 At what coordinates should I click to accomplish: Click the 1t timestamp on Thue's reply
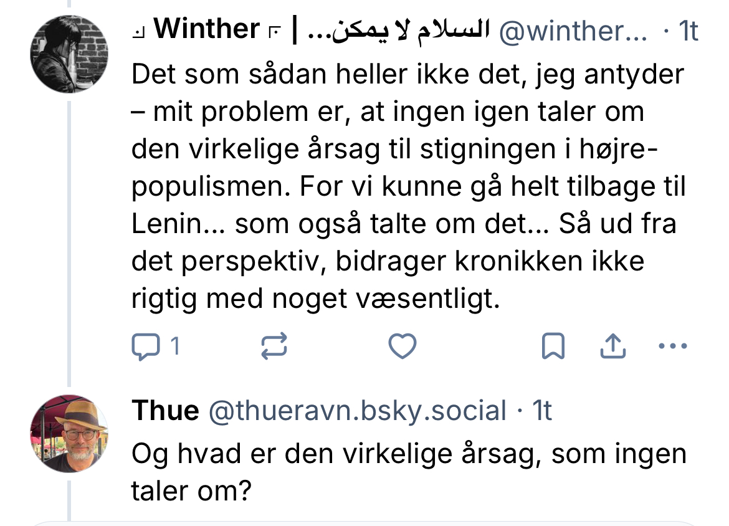540,411
